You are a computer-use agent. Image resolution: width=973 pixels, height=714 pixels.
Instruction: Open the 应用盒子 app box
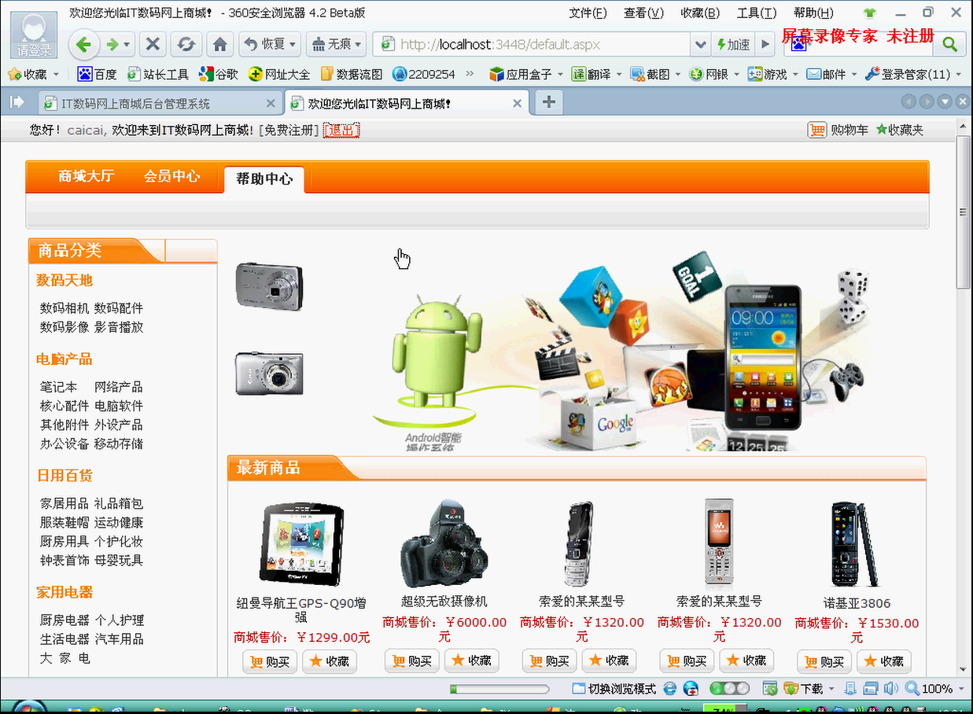521,74
